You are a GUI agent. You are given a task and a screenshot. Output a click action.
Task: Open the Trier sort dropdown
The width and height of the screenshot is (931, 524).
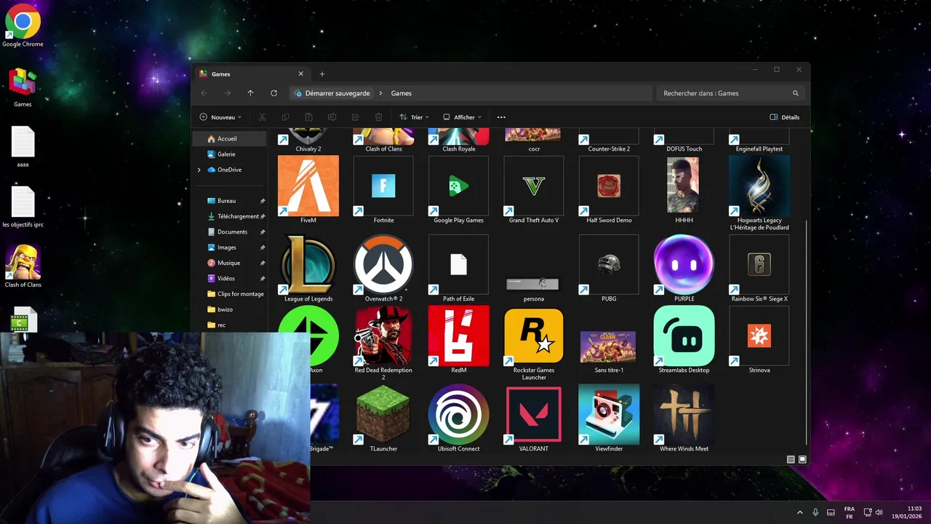[x=414, y=117]
